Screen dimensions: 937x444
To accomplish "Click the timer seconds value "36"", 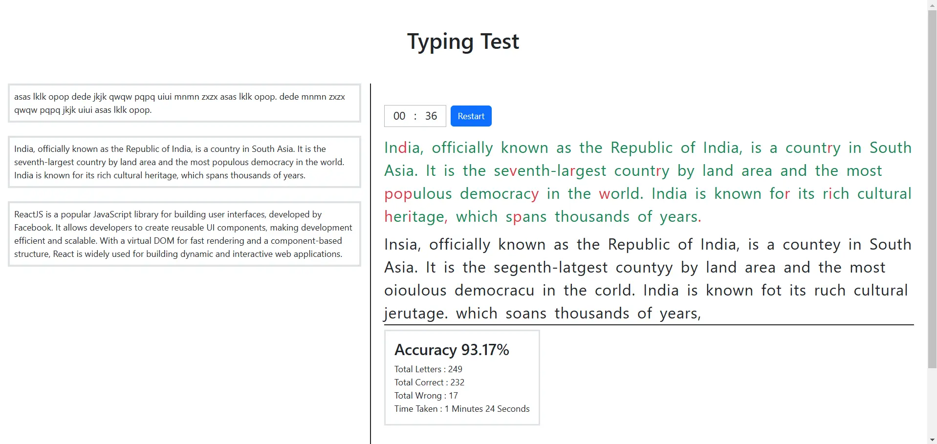I will [x=431, y=116].
